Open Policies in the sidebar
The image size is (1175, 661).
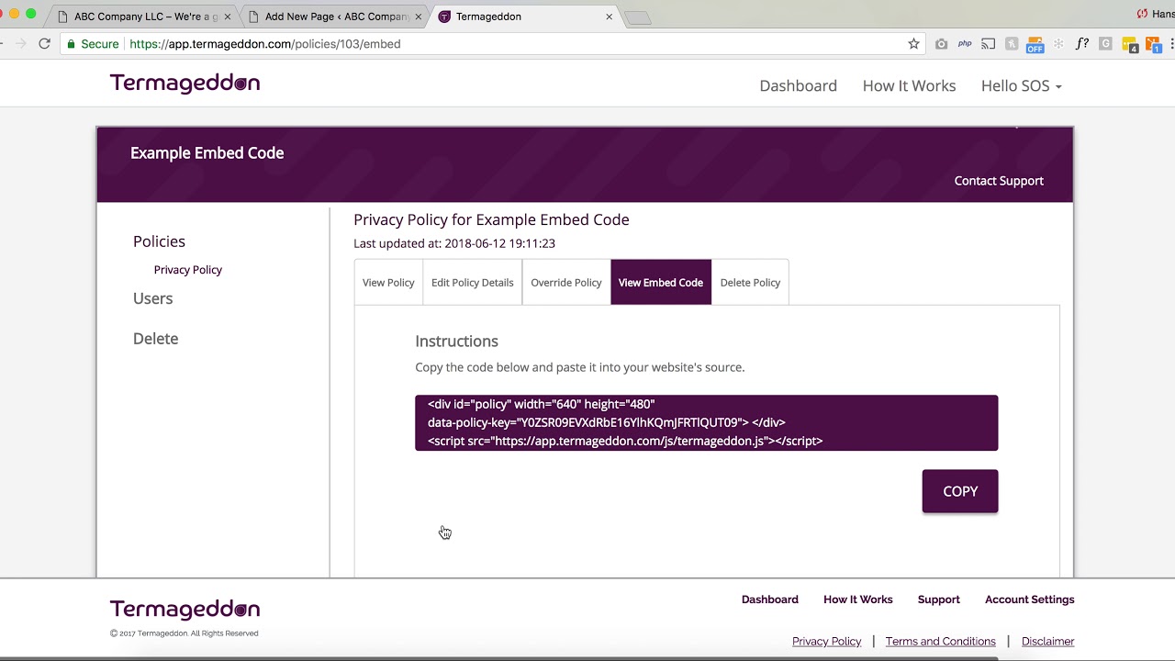click(159, 241)
